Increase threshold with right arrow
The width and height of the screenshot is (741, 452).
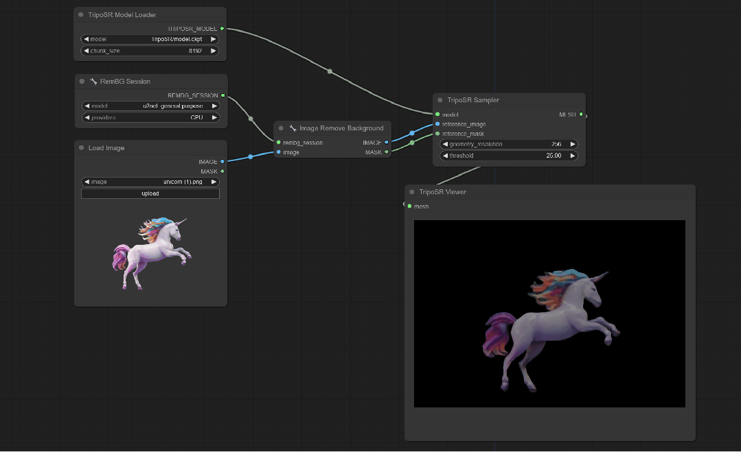pyautogui.click(x=572, y=155)
